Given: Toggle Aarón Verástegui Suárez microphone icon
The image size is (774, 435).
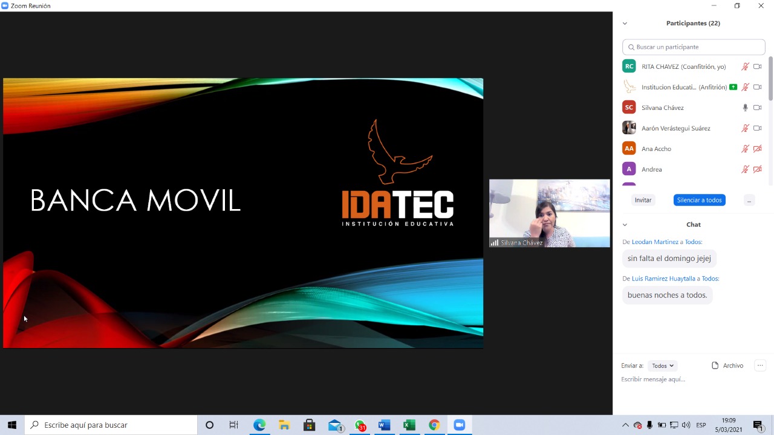Looking at the screenshot, I should tap(745, 128).
